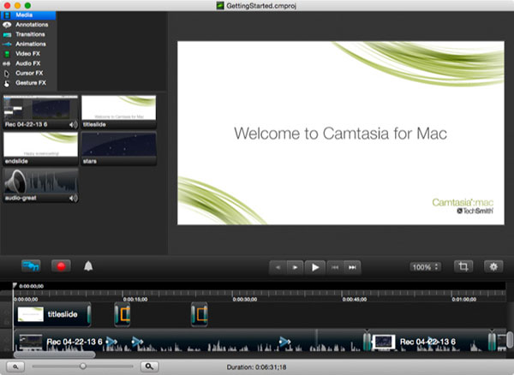Zoom in timeline with large magnifier button
This screenshot has width=514, height=375.
[149, 366]
